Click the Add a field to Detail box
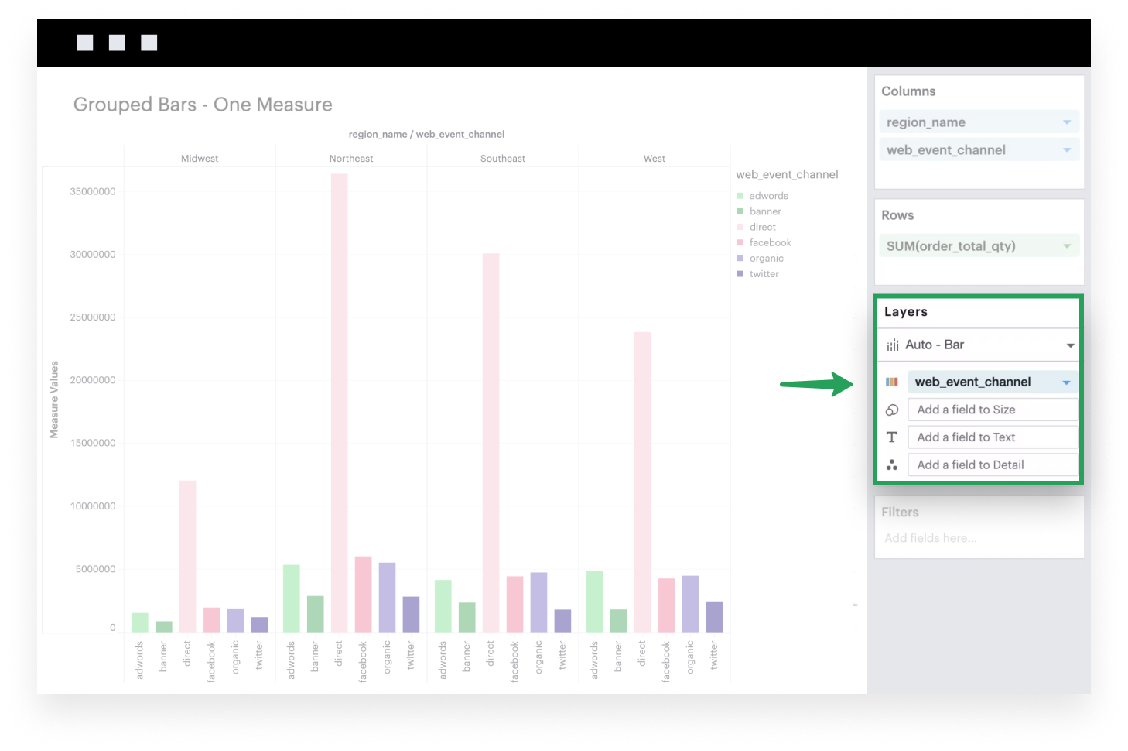Viewport: 1128px width, 751px height. [x=993, y=465]
